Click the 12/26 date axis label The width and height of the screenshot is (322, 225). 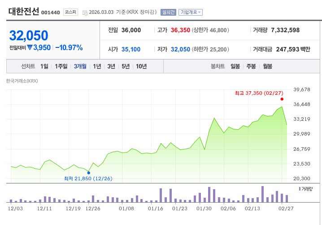pos(93,208)
